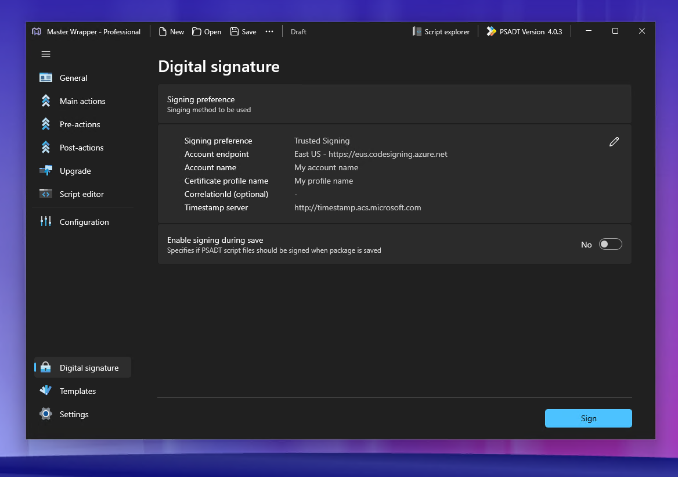The width and height of the screenshot is (678, 477).
Task: Click the Digital signature lock icon
Action: click(x=45, y=368)
